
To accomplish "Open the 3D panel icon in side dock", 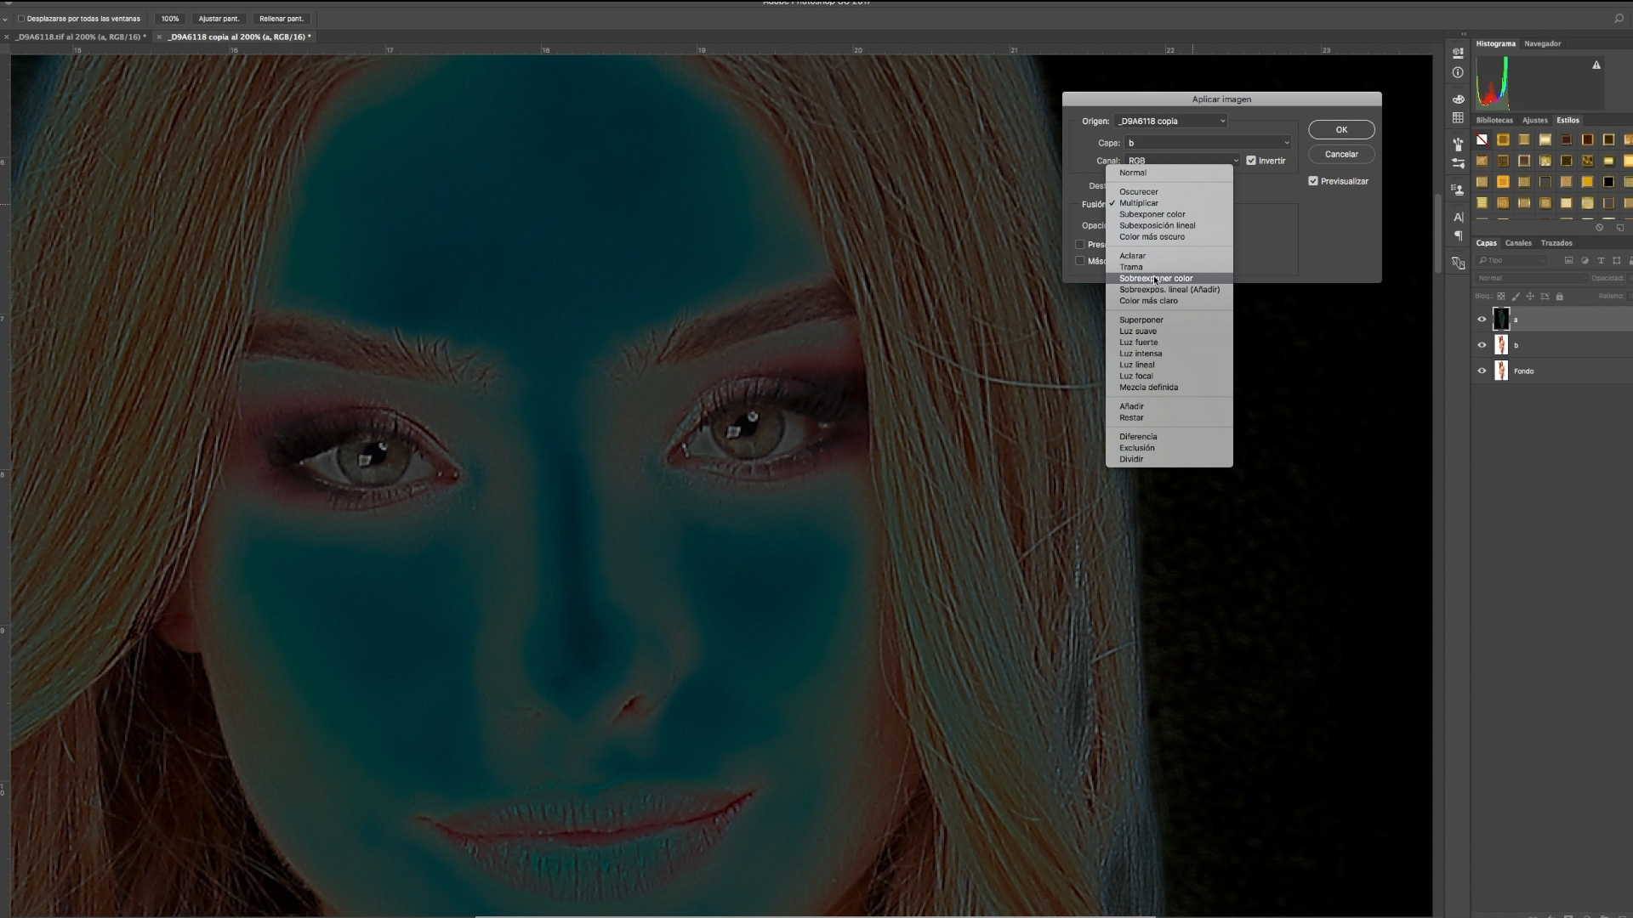I will pyautogui.click(x=1458, y=53).
